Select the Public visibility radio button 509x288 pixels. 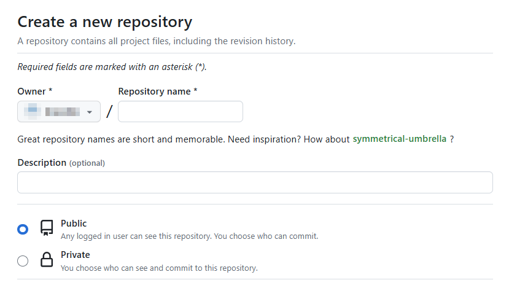[23, 229]
